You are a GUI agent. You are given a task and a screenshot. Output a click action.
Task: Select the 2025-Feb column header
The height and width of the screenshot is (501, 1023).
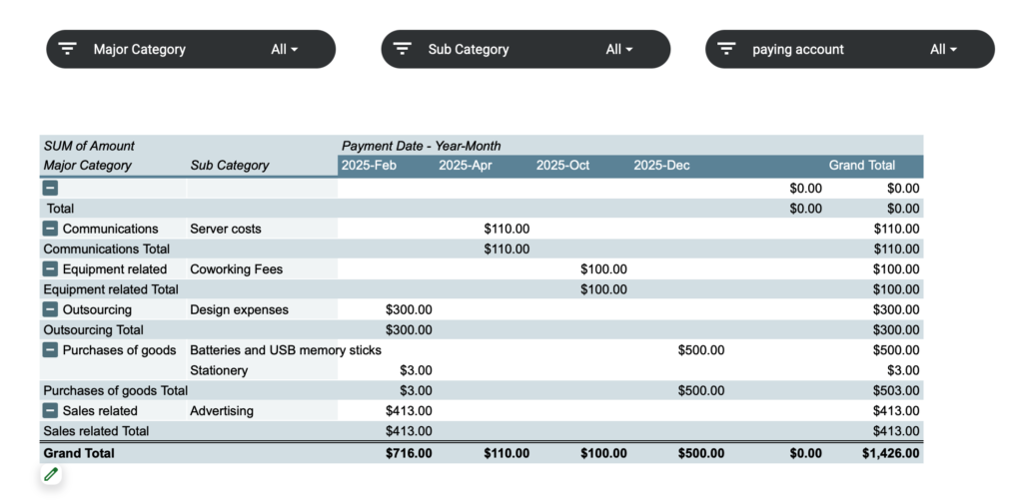(369, 166)
